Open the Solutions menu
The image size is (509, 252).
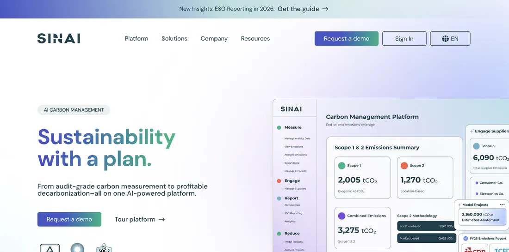174,39
